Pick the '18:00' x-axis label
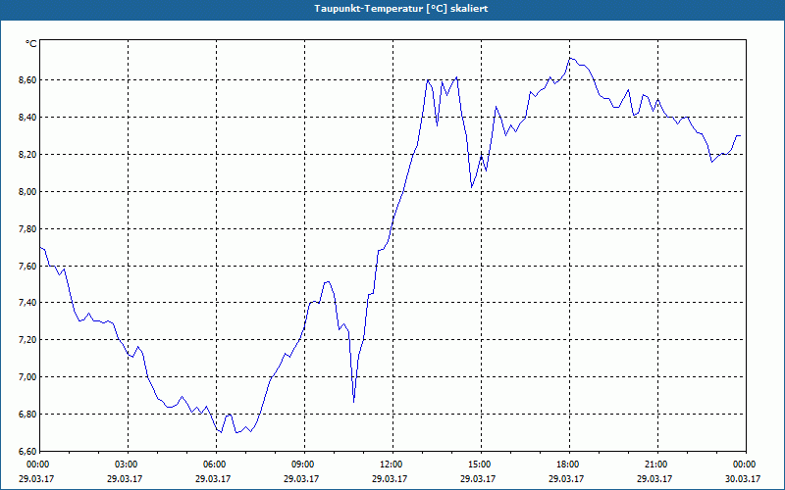This screenshot has height=490, width=785. click(566, 465)
